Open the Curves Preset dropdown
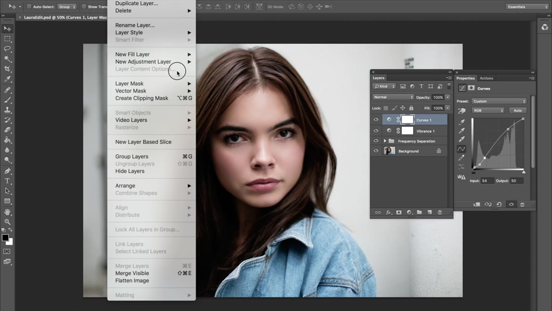The width and height of the screenshot is (552, 311). pos(499,101)
